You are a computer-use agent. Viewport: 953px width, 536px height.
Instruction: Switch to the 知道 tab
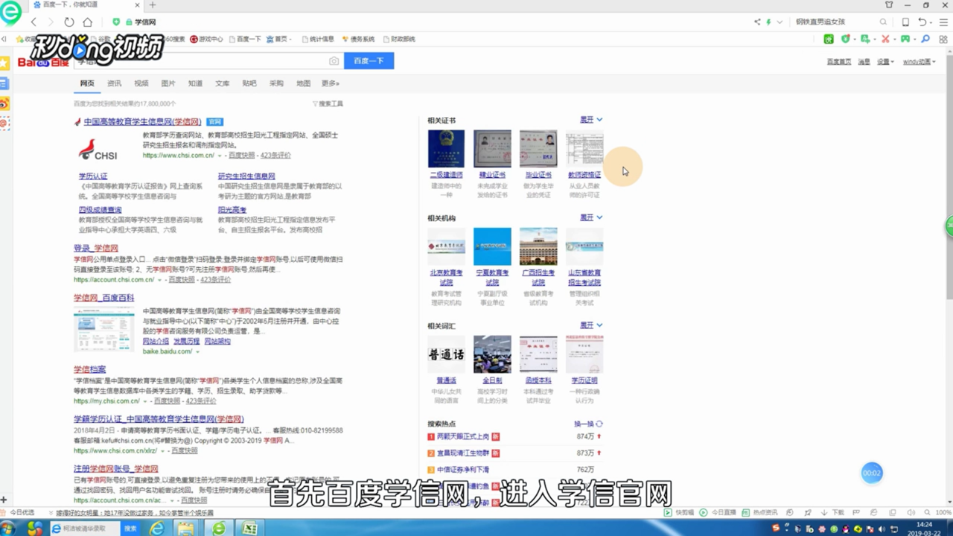pos(195,83)
